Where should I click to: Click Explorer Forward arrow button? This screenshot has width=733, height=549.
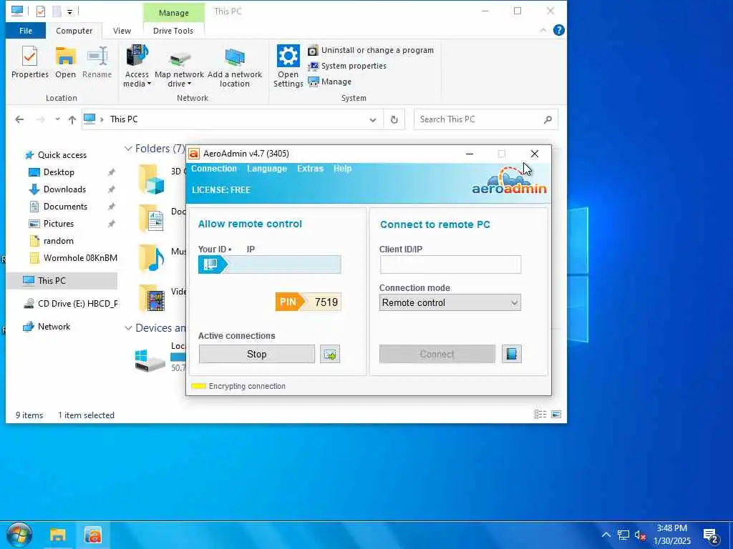pos(41,119)
